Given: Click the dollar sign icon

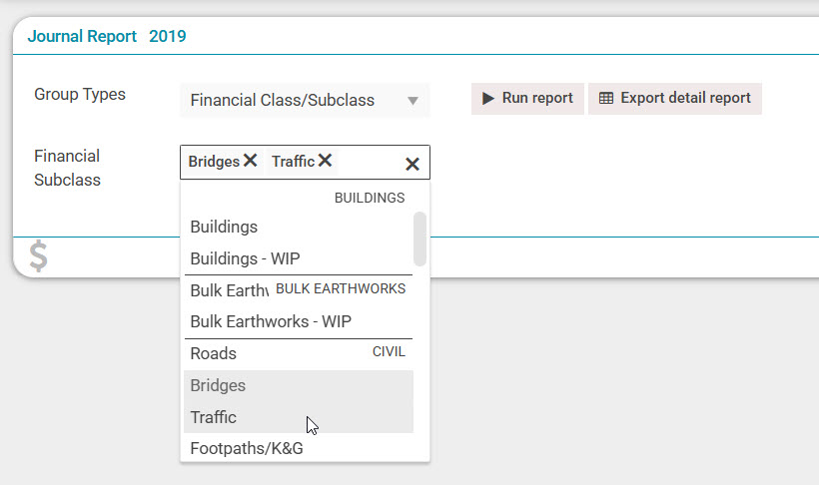Looking at the screenshot, I should click(x=38, y=256).
